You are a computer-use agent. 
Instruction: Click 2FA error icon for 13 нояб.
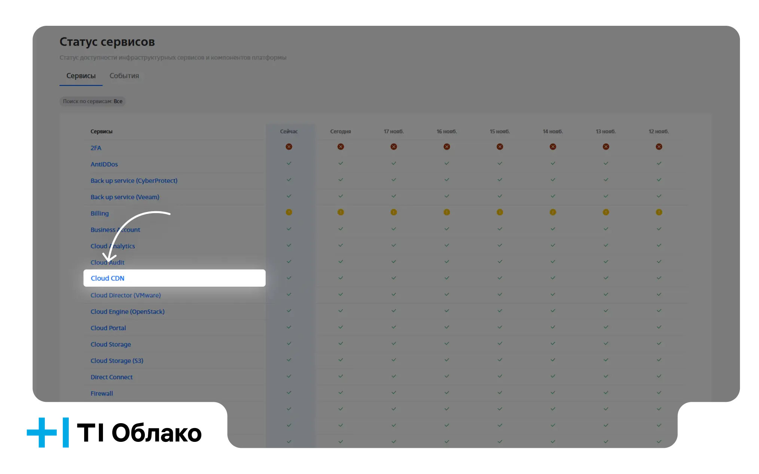606,147
